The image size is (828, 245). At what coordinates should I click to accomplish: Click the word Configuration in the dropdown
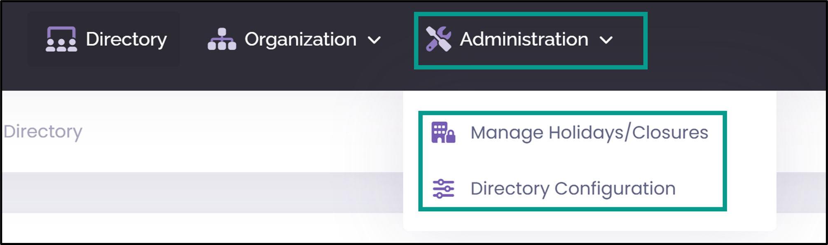click(x=615, y=189)
